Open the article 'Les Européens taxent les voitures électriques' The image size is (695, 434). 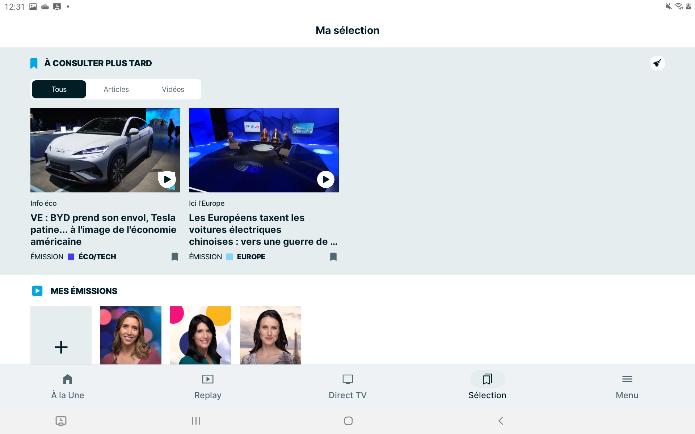click(x=263, y=230)
